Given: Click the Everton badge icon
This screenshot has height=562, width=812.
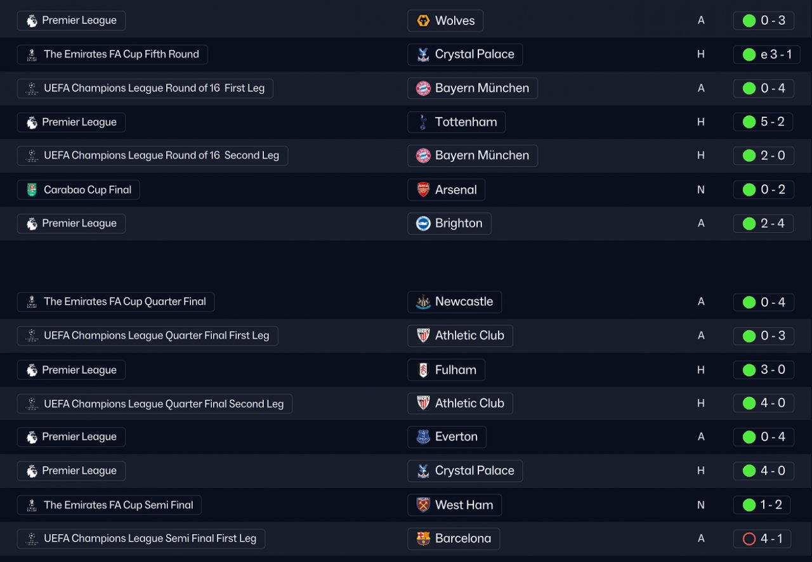Looking at the screenshot, I should 423,437.
